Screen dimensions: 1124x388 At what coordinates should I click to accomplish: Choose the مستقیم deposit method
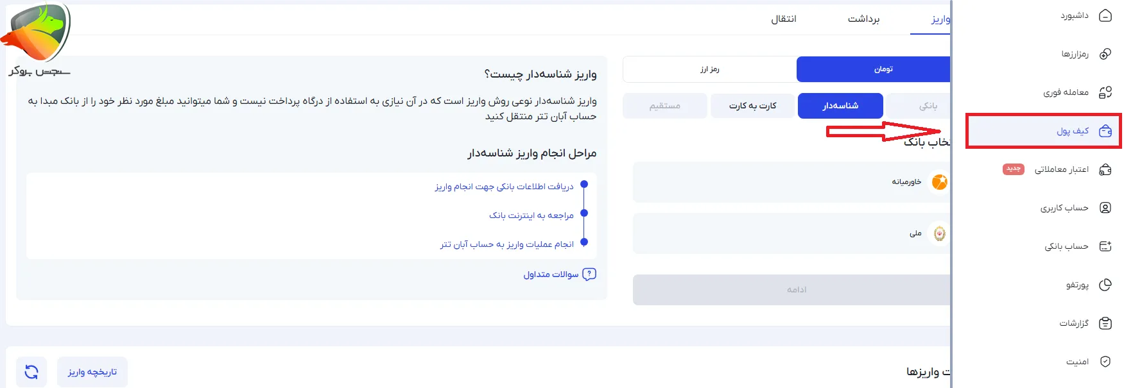point(665,106)
